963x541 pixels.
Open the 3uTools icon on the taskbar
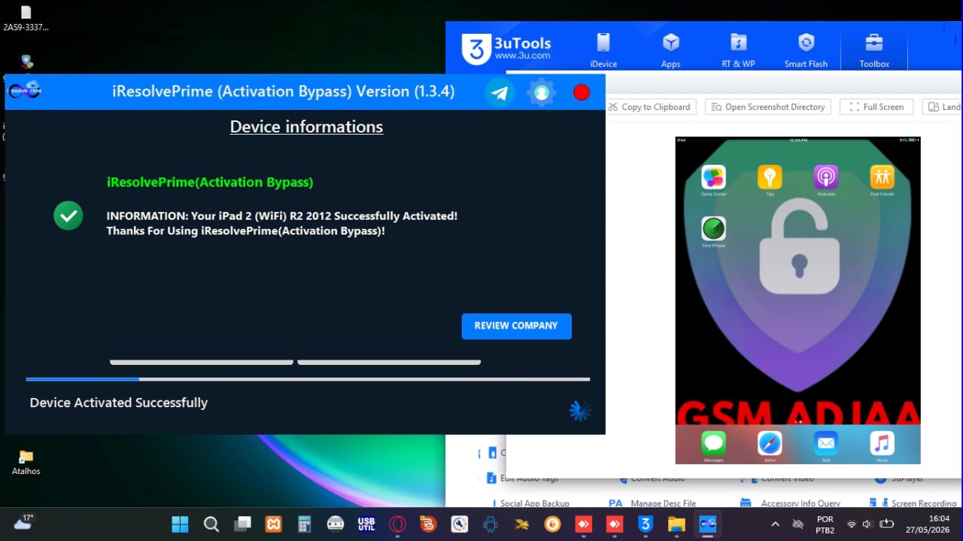pyautogui.click(x=645, y=524)
